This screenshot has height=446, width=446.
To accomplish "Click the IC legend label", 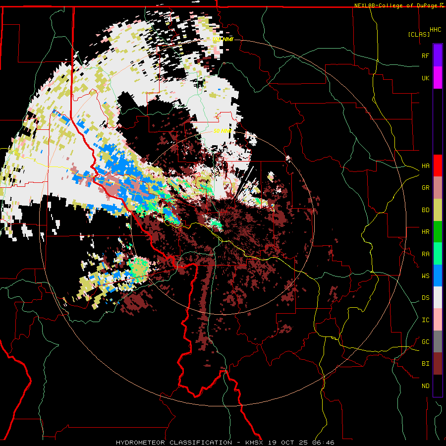I will (425, 320).
